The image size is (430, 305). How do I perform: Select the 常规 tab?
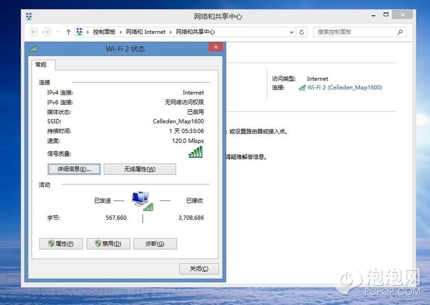pos(41,65)
